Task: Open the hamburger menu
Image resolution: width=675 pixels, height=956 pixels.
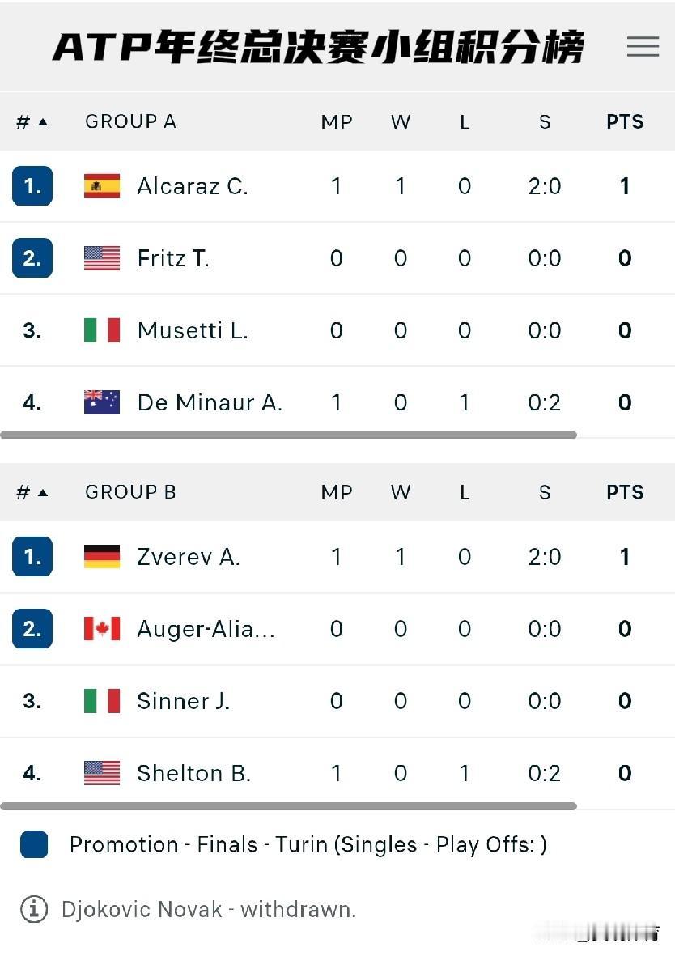Action: tap(643, 46)
